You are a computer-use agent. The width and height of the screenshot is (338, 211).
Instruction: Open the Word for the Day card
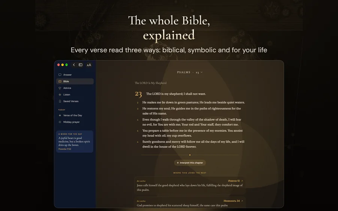(x=75, y=142)
